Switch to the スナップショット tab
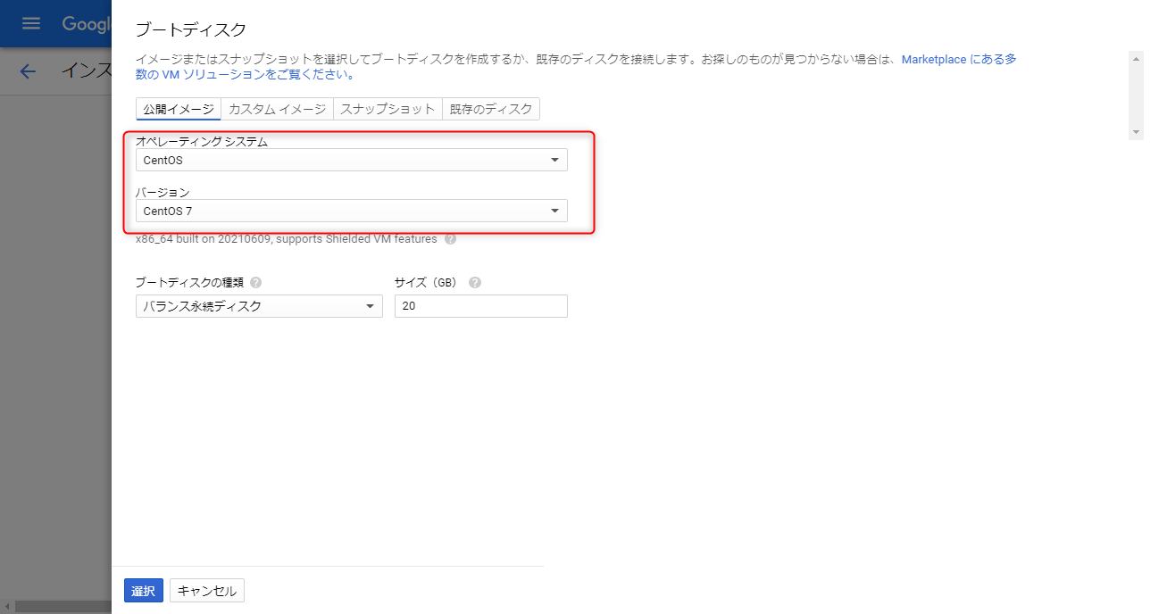Image resolution: width=1167 pixels, height=614 pixels. 388,109
